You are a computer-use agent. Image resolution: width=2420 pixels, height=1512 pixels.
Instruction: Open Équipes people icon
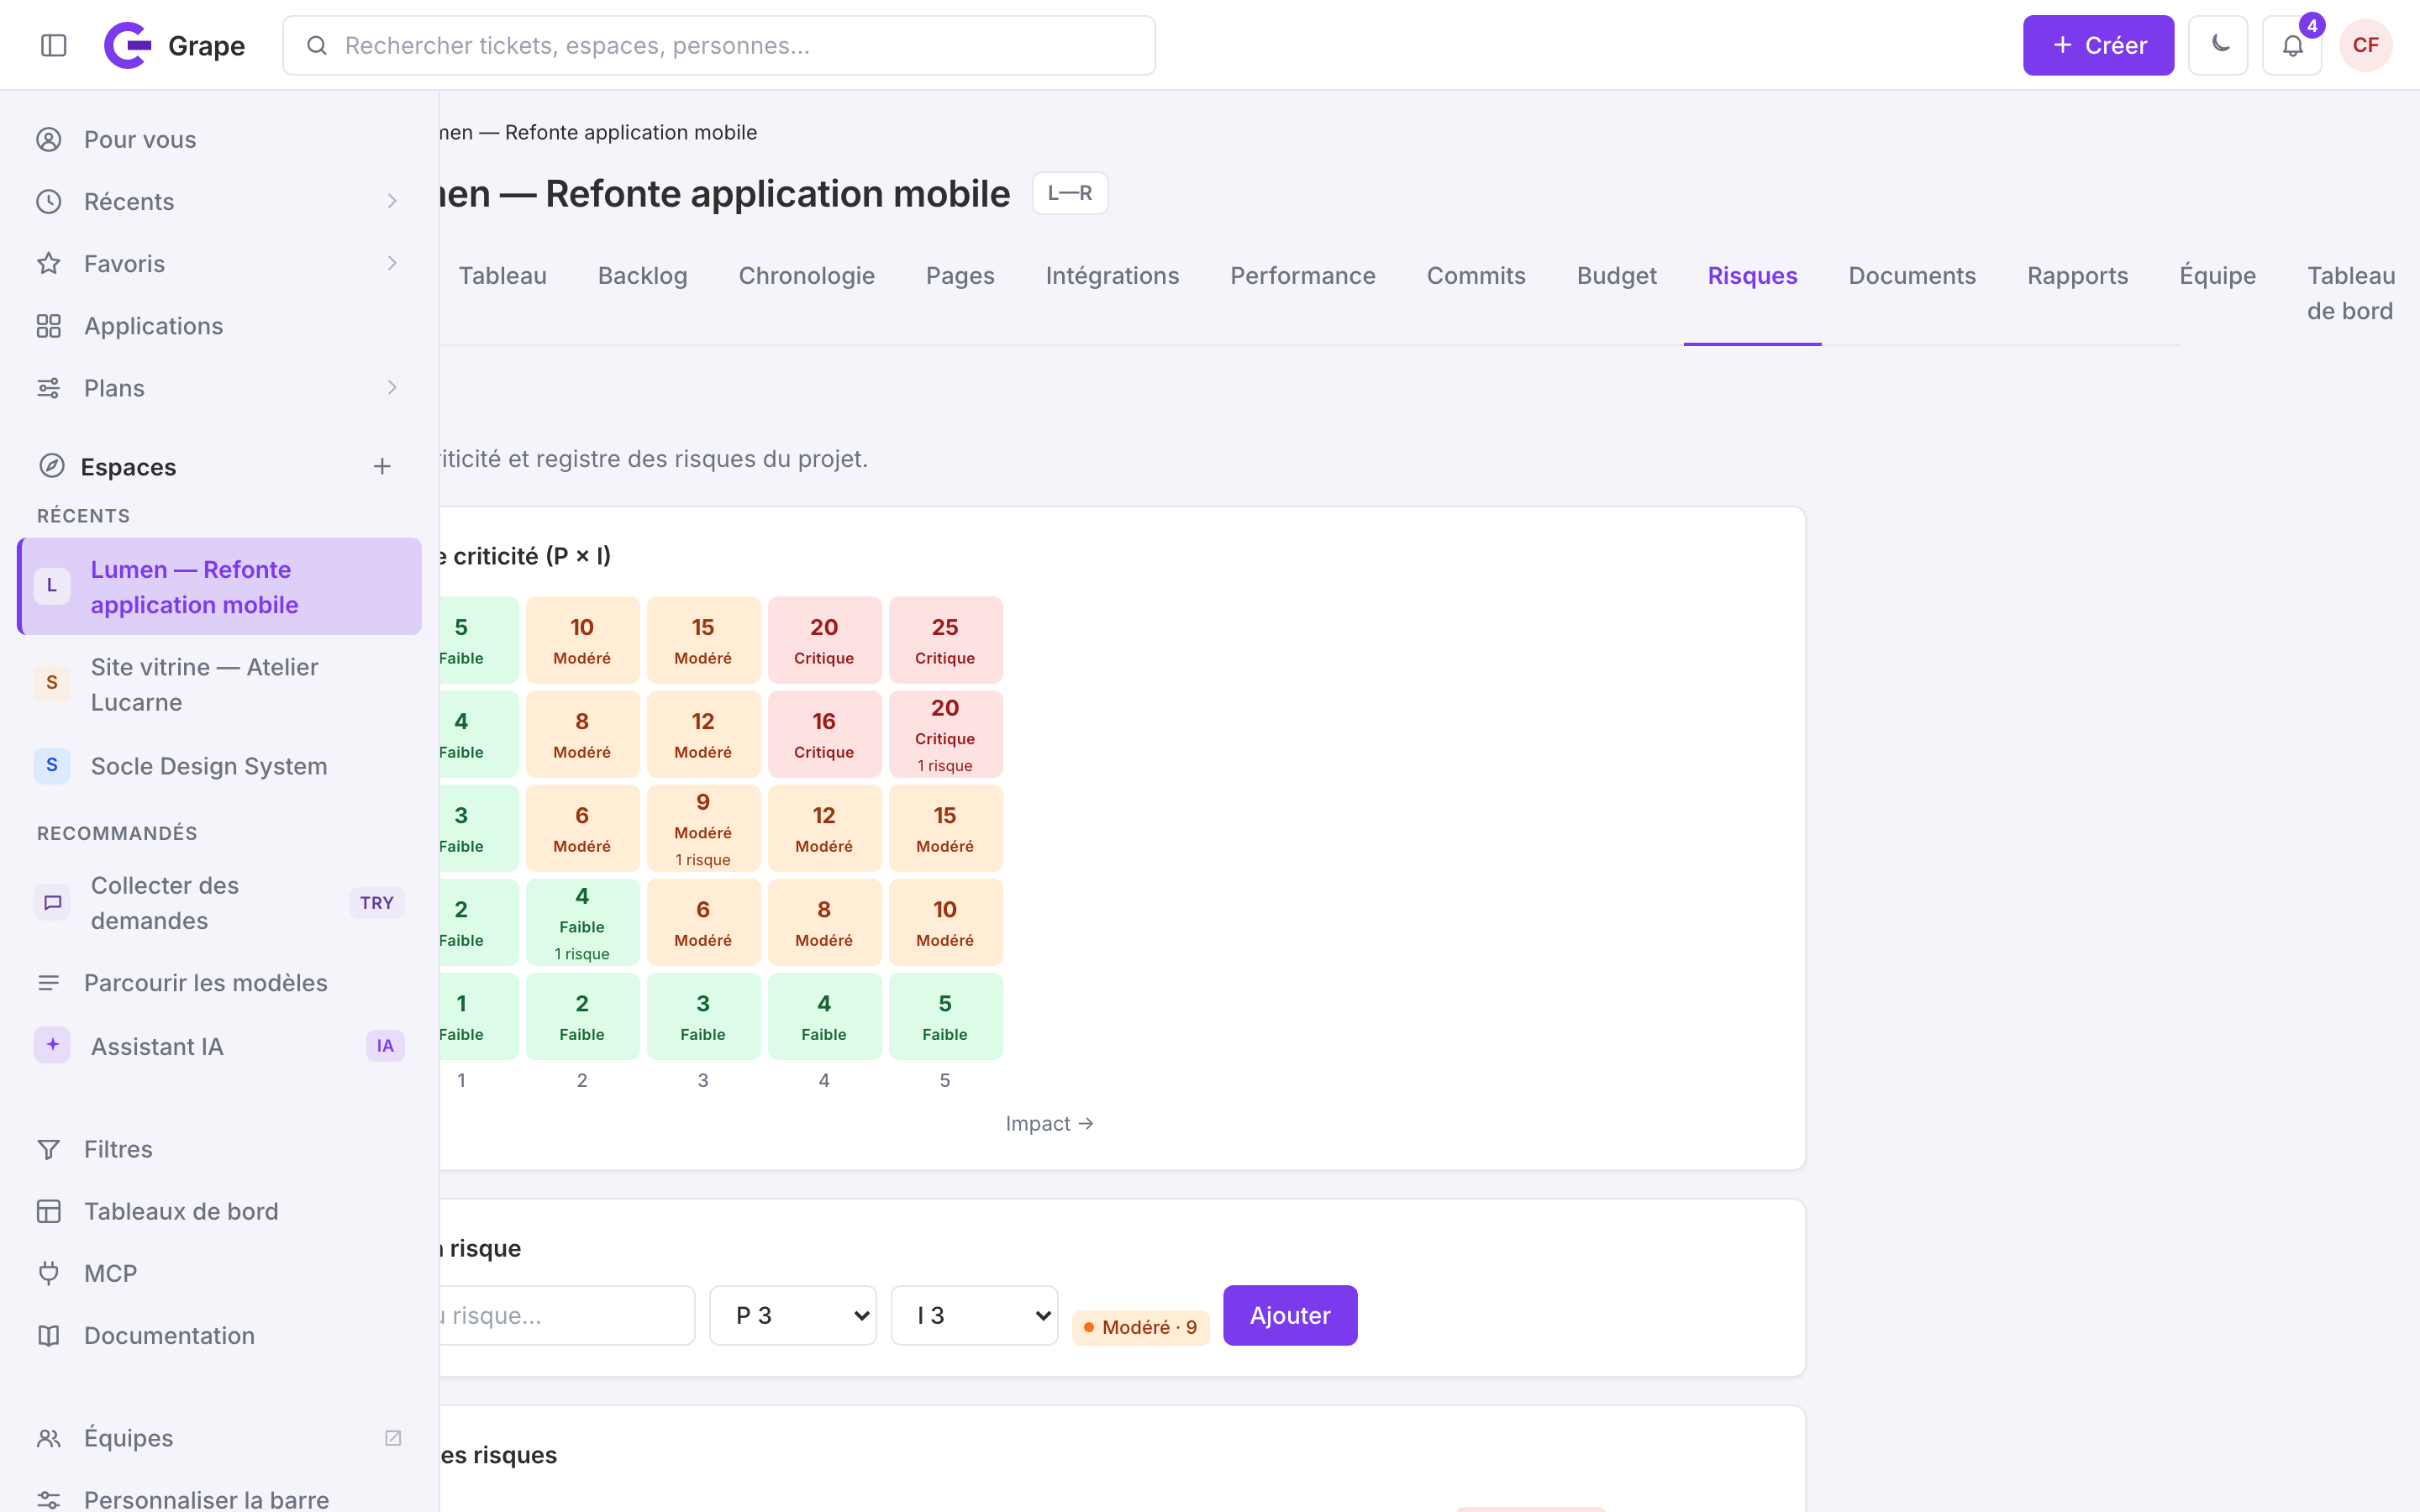[x=49, y=1438]
